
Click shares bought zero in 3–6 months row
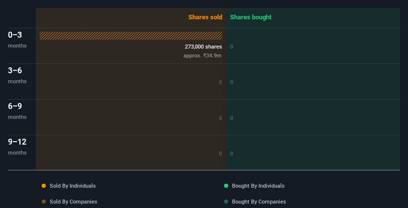[x=232, y=83]
